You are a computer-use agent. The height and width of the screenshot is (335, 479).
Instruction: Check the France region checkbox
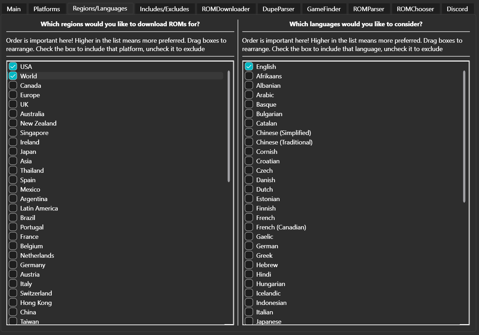point(13,236)
